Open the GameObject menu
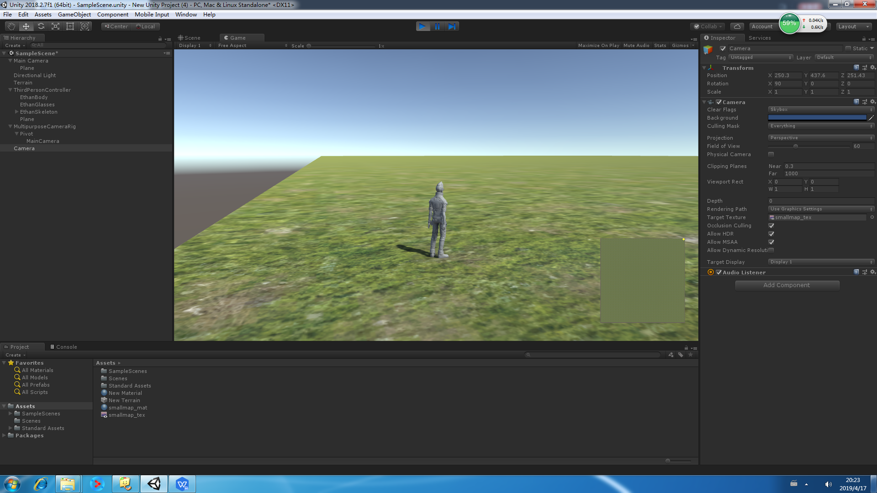 coord(74,15)
